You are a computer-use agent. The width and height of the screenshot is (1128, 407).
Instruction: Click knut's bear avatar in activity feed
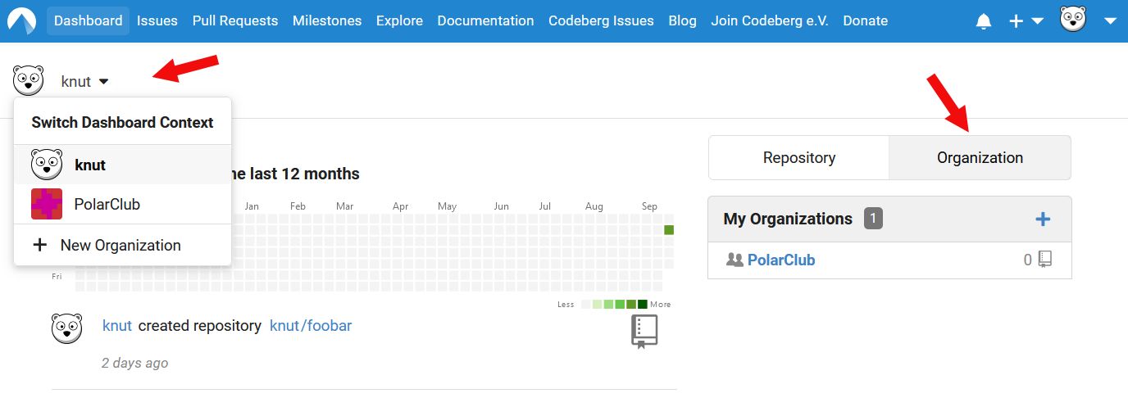[x=67, y=328]
